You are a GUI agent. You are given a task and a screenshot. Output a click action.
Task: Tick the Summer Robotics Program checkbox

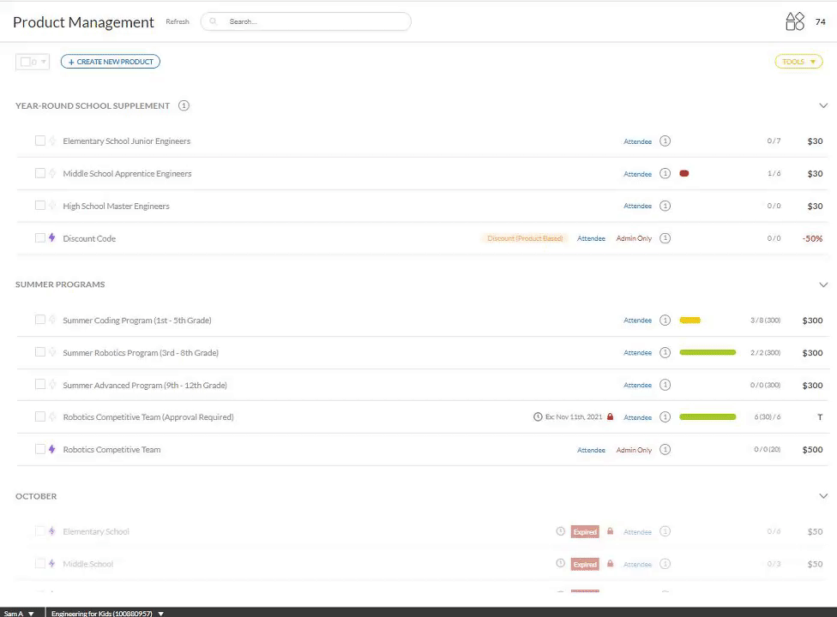click(x=40, y=352)
